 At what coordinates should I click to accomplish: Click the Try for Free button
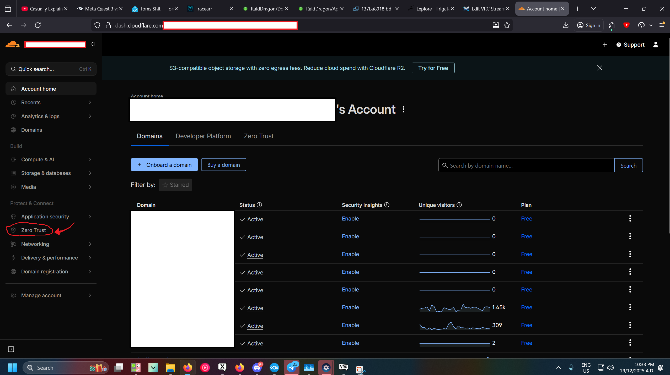pyautogui.click(x=433, y=68)
